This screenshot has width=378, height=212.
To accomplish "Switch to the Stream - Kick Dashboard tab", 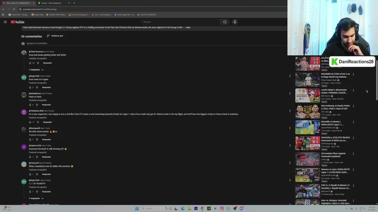I will tap(53, 3).
